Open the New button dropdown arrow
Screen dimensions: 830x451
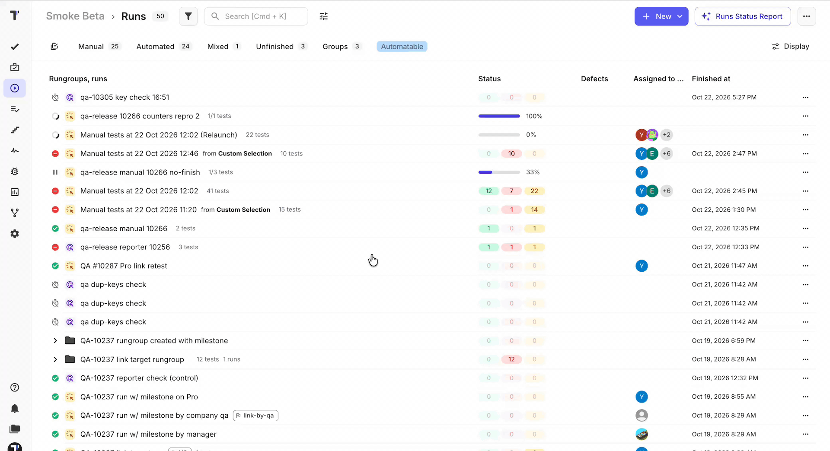pos(680,16)
